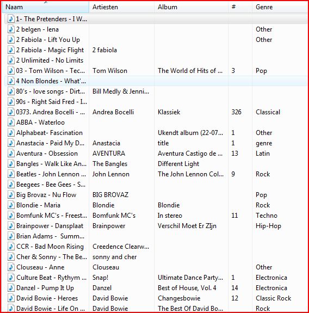The image size is (309, 313).
Task: Select the Big Brovaz - Nu Flow file
Action: 156,195
